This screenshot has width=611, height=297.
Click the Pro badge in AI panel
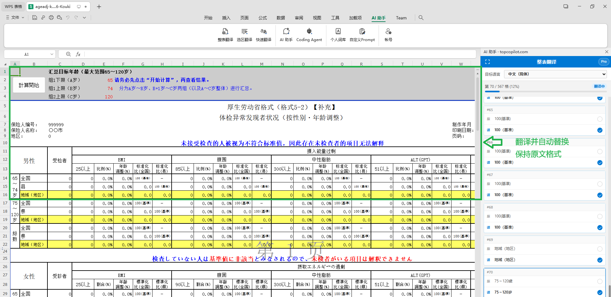604,62
